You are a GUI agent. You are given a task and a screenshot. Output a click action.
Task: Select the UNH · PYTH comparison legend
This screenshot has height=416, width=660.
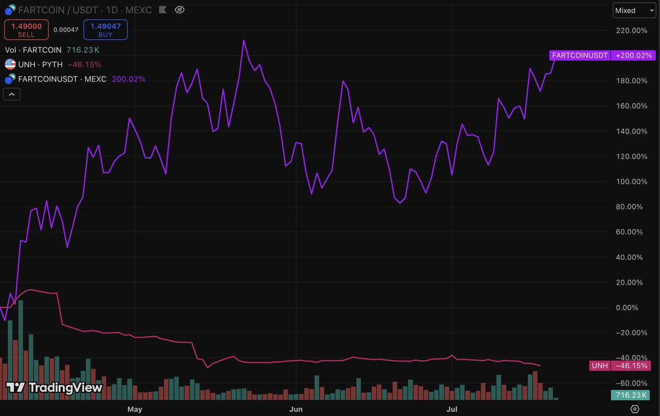(41, 64)
